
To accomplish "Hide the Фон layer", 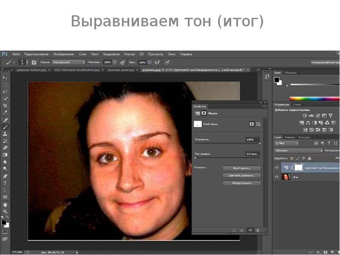I will point(276,177).
